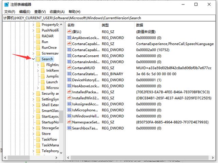Expand the Screensav key

click(33, 53)
